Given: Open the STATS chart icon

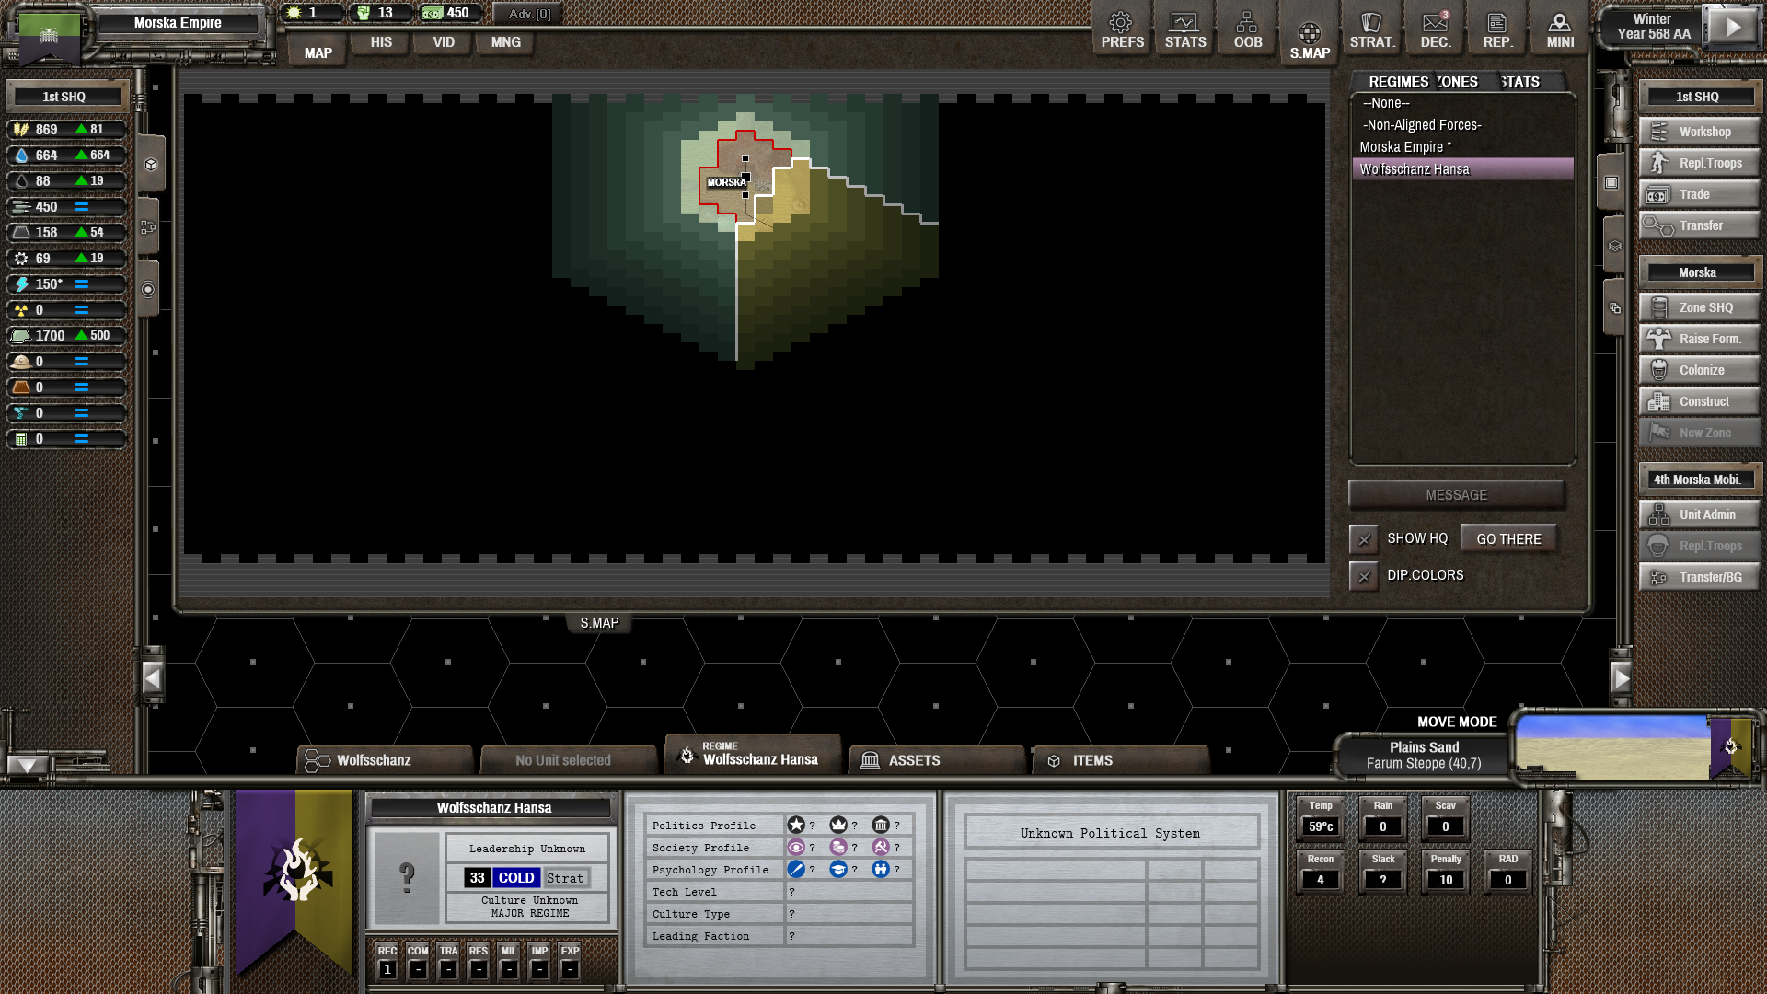Looking at the screenshot, I should 1184,29.
